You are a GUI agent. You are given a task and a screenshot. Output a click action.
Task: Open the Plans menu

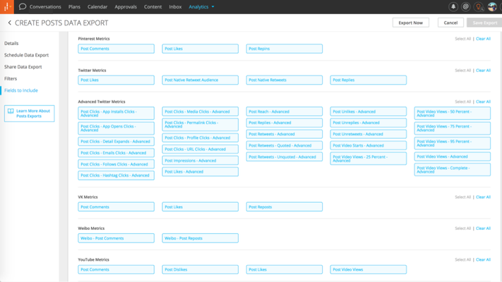click(x=74, y=7)
